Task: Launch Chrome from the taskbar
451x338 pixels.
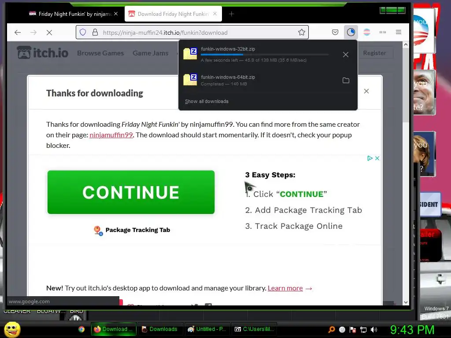Action: (81, 329)
